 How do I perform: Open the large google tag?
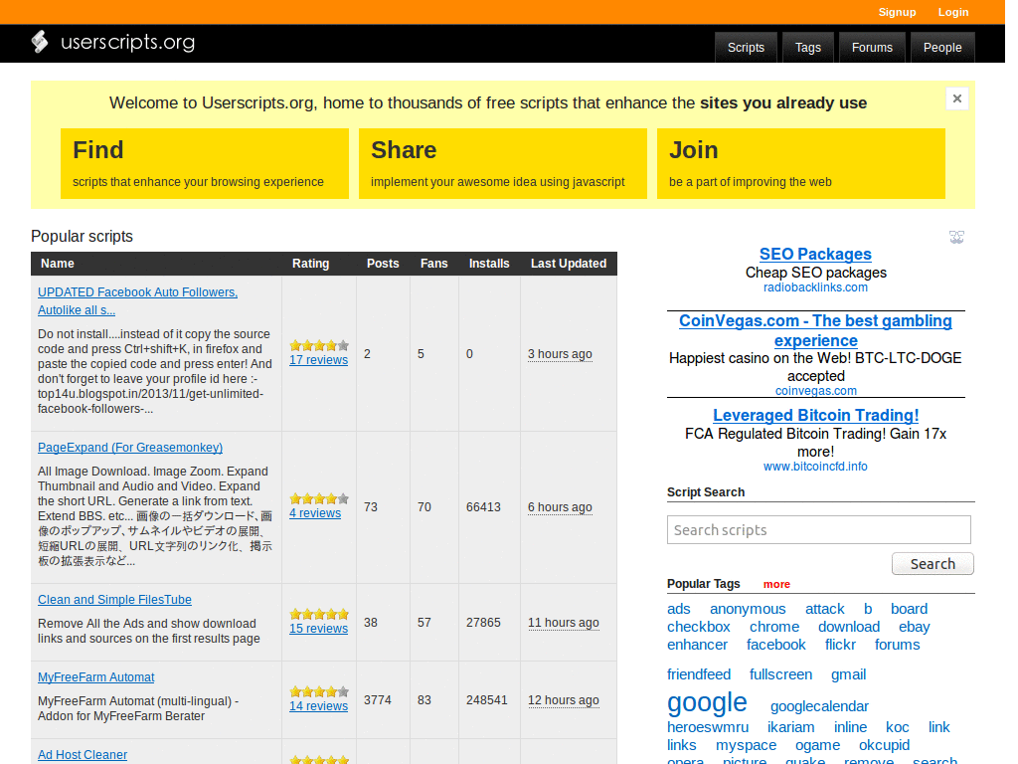point(707,702)
